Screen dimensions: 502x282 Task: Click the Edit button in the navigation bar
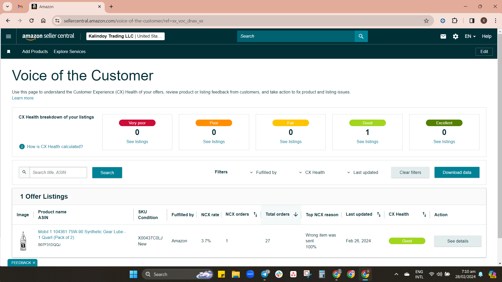coord(484,51)
